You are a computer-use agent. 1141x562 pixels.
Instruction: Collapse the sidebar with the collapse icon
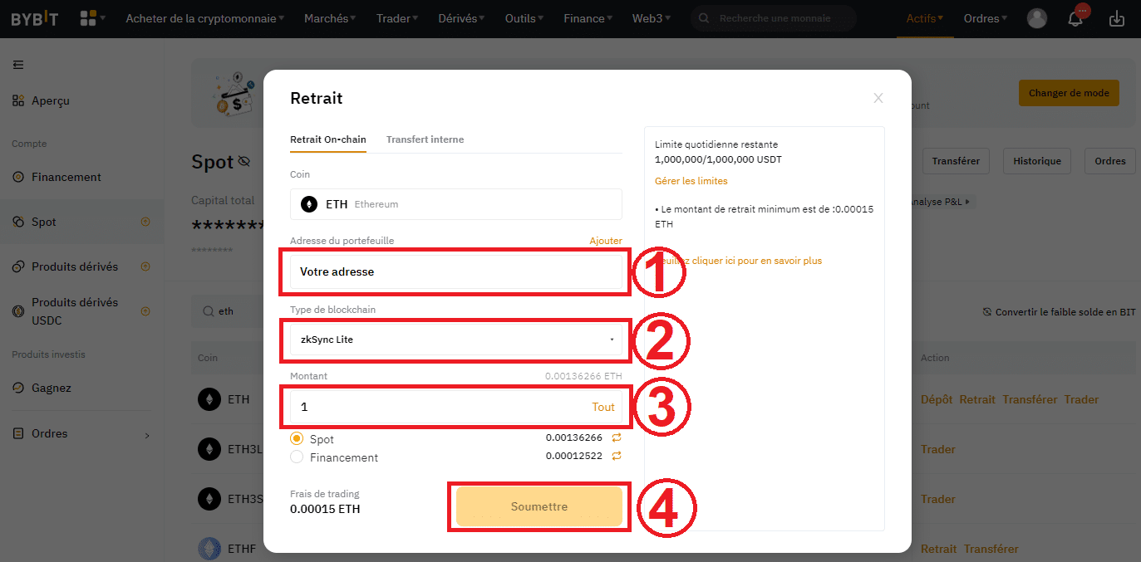pos(18,64)
